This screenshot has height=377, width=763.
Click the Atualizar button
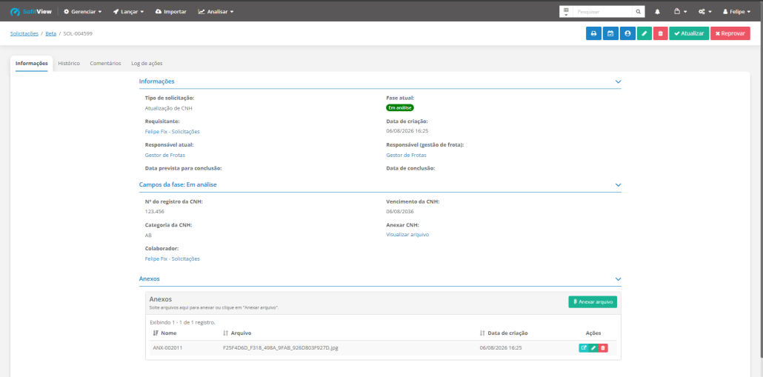pos(689,33)
